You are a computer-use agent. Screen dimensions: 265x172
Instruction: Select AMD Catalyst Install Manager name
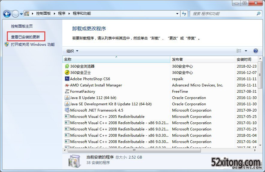[x=96, y=85]
